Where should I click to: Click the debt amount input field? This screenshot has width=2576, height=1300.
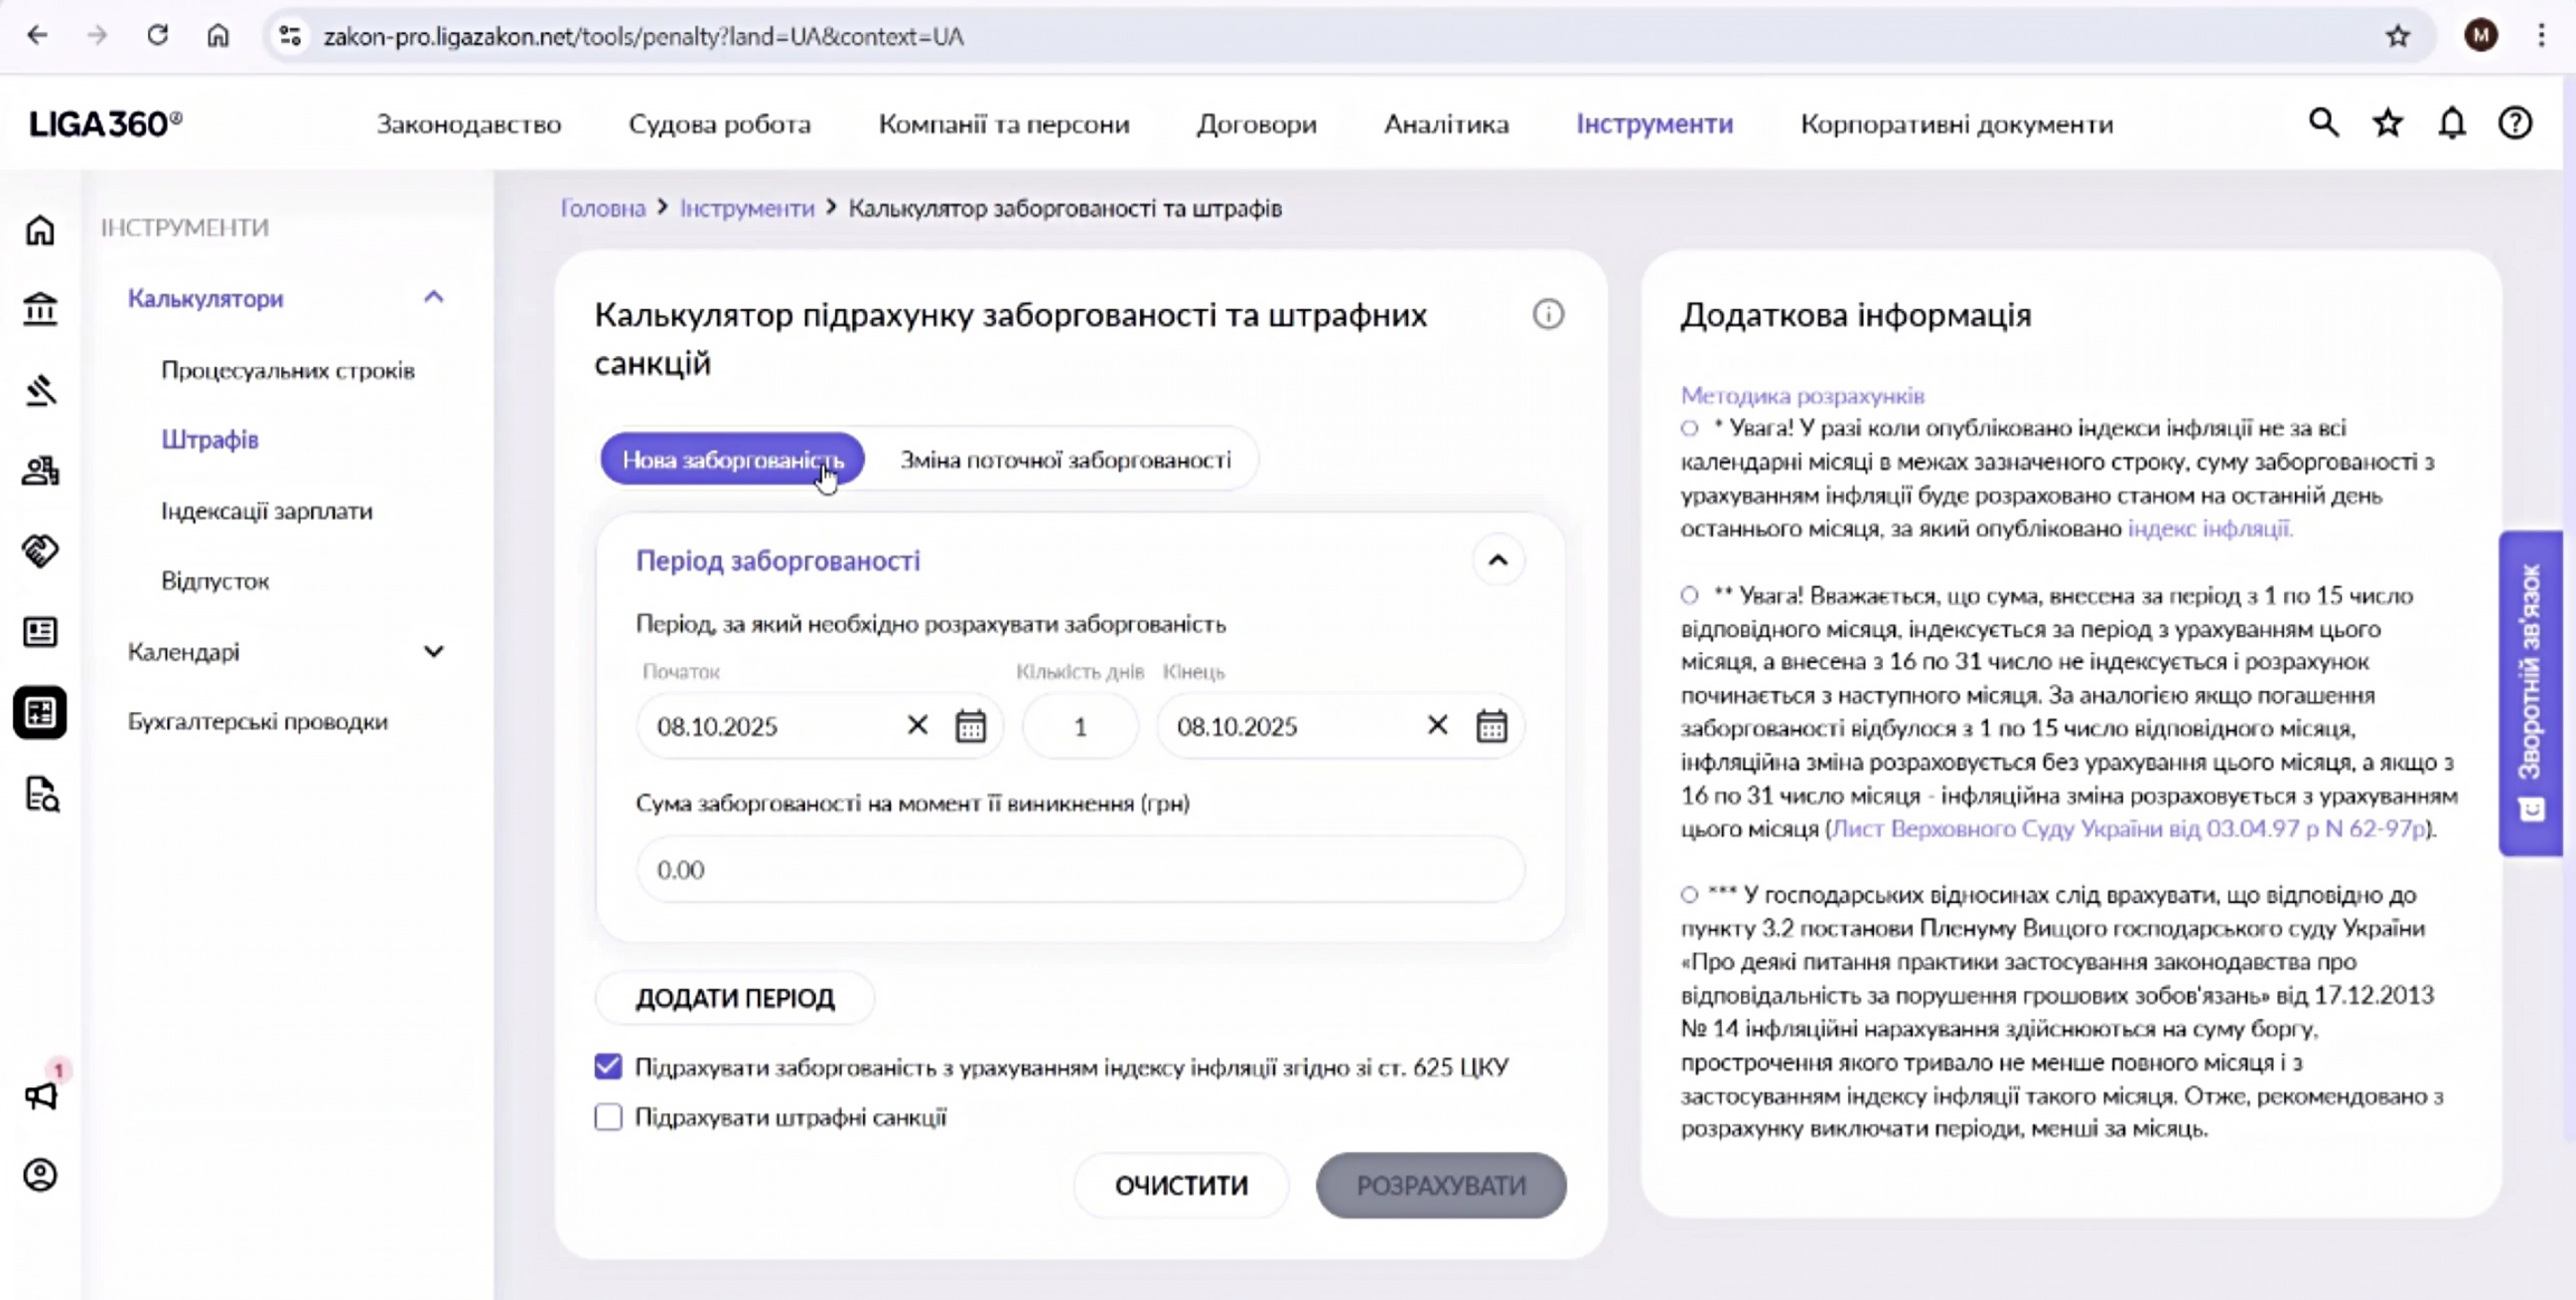pyautogui.click(x=1080, y=869)
